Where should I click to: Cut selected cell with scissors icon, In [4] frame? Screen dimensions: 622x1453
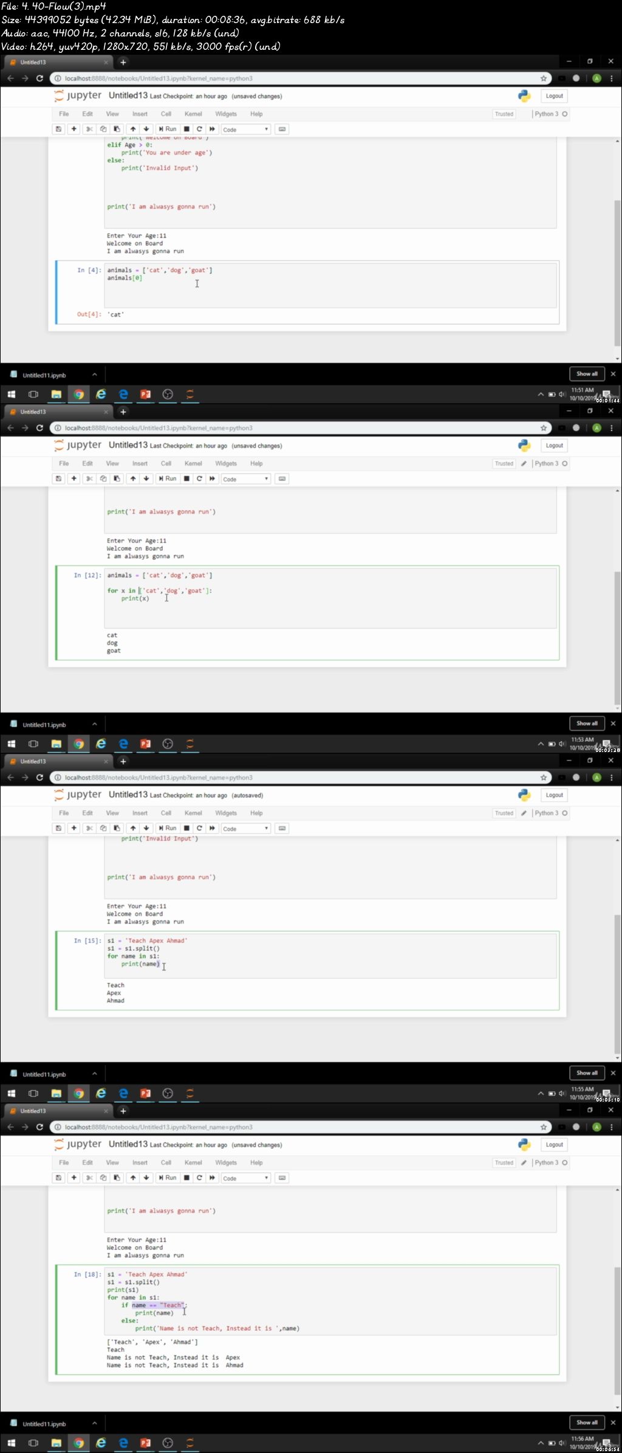pyautogui.click(x=89, y=129)
